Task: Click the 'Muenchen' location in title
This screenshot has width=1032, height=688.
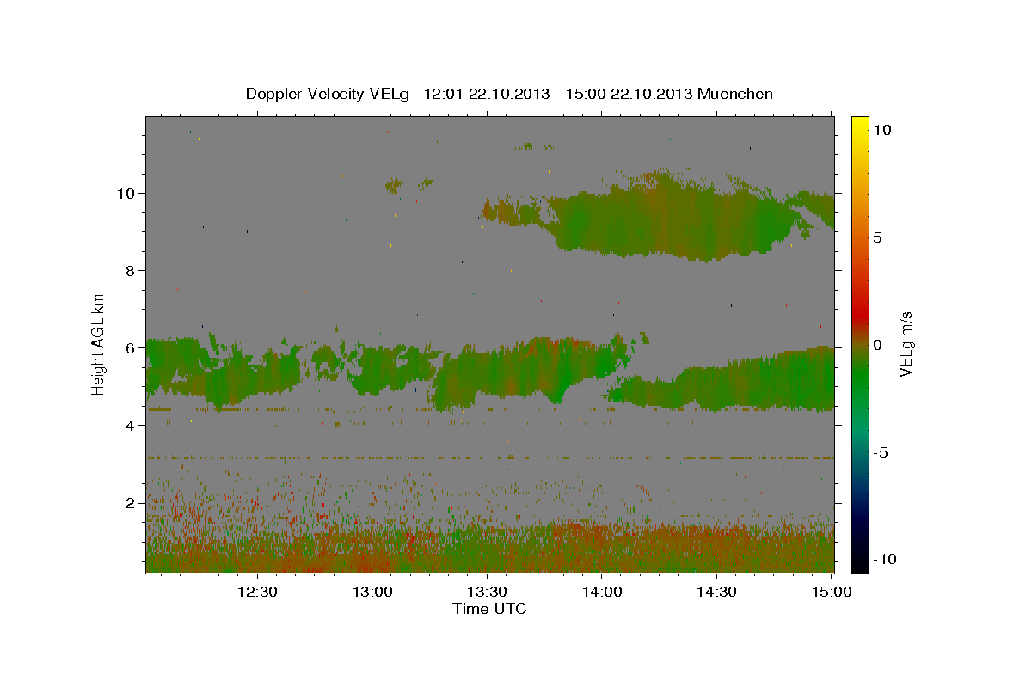Action: (735, 94)
